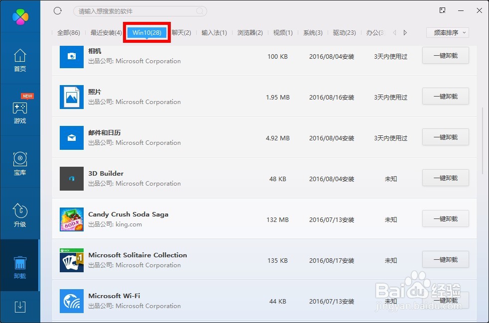Image resolution: width=489 pixels, height=323 pixels.
Task: Click the 4.92 MB size value
Action: 277,138
